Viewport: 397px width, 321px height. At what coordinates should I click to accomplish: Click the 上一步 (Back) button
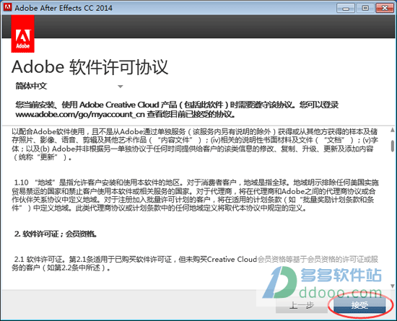[302, 305]
